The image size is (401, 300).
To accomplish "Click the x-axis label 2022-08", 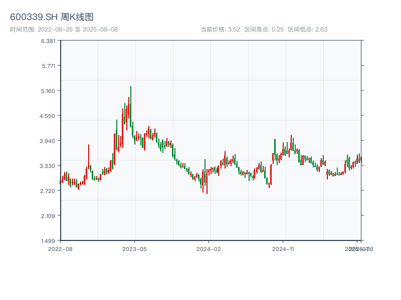I will [60, 249].
